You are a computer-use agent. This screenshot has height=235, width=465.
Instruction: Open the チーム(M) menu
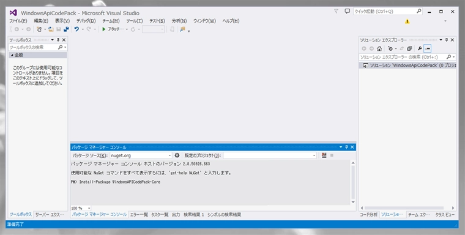pyautogui.click(x=111, y=21)
